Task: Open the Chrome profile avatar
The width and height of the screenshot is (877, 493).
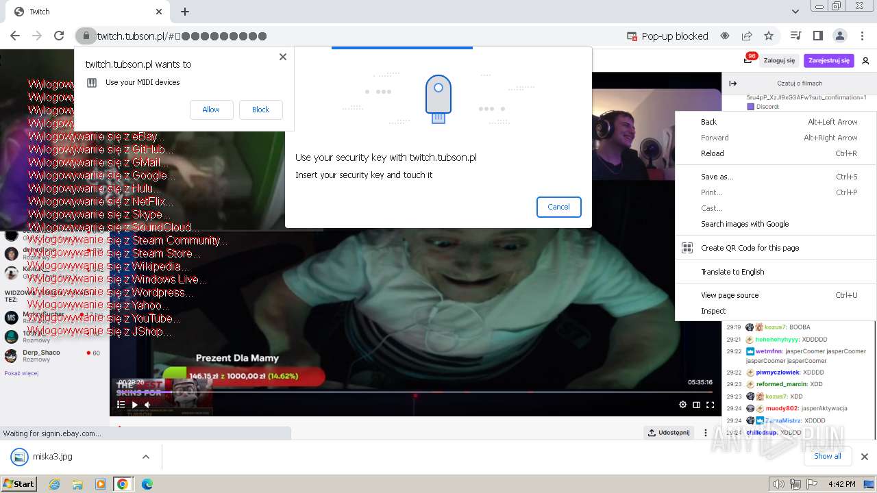Action: pyautogui.click(x=839, y=36)
